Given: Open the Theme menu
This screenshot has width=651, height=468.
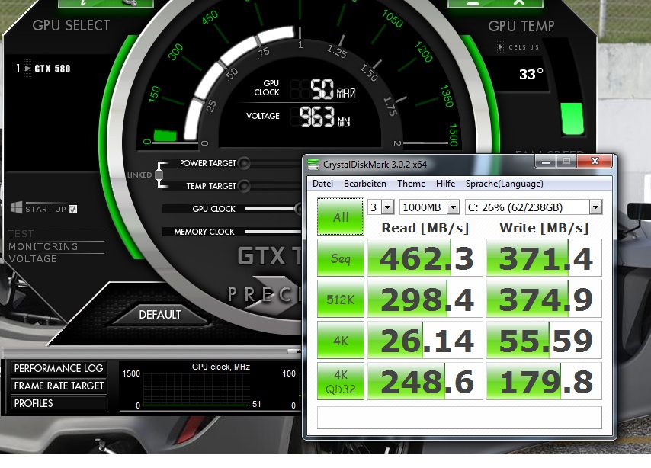Looking at the screenshot, I should click(411, 184).
